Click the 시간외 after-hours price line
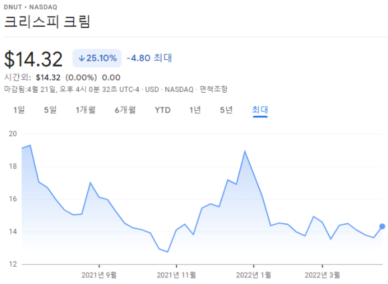This screenshot has height=284, width=388. 62,77
